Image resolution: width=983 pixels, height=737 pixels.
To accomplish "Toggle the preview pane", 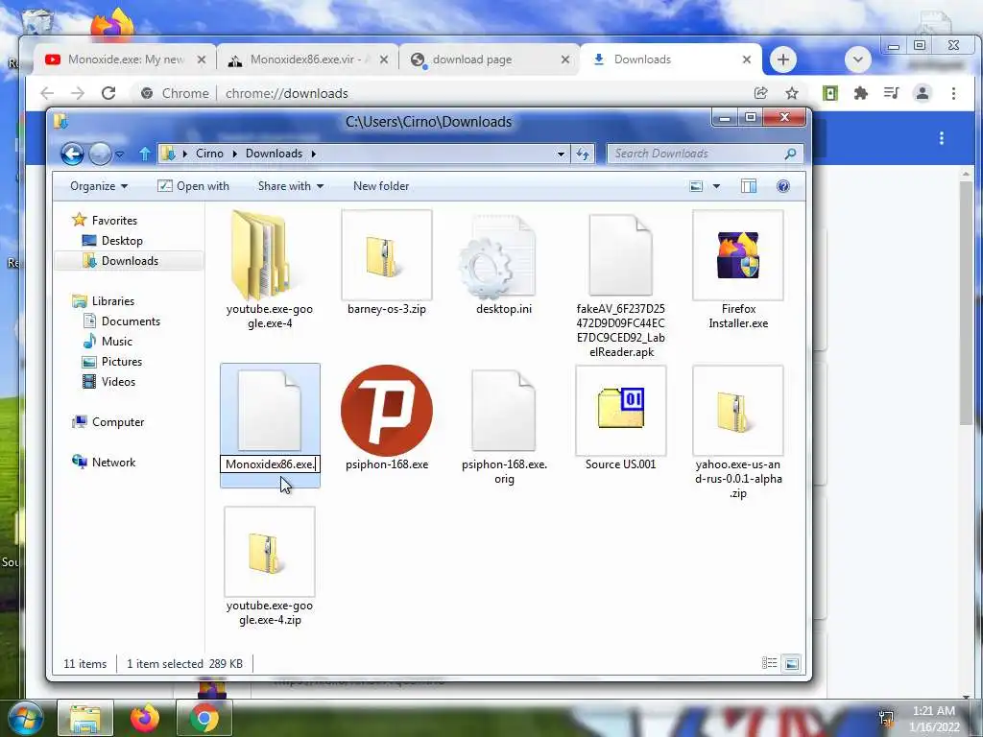I will tap(749, 186).
